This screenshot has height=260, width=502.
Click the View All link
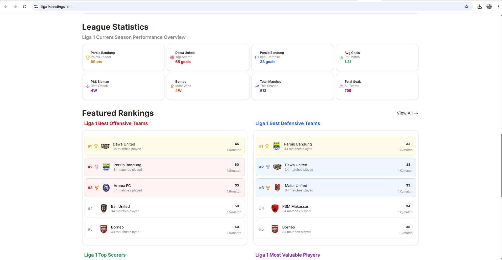click(x=407, y=113)
